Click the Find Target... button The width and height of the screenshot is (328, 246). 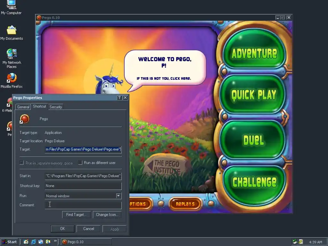(76, 215)
